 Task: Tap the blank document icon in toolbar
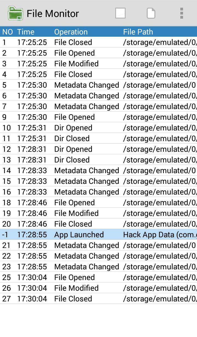coord(151,13)
